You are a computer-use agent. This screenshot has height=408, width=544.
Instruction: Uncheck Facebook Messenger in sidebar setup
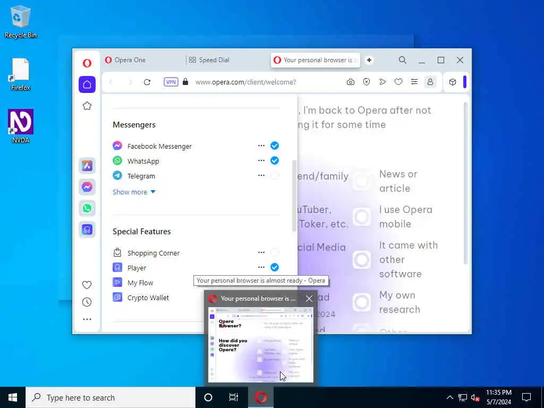pos(275,146)
